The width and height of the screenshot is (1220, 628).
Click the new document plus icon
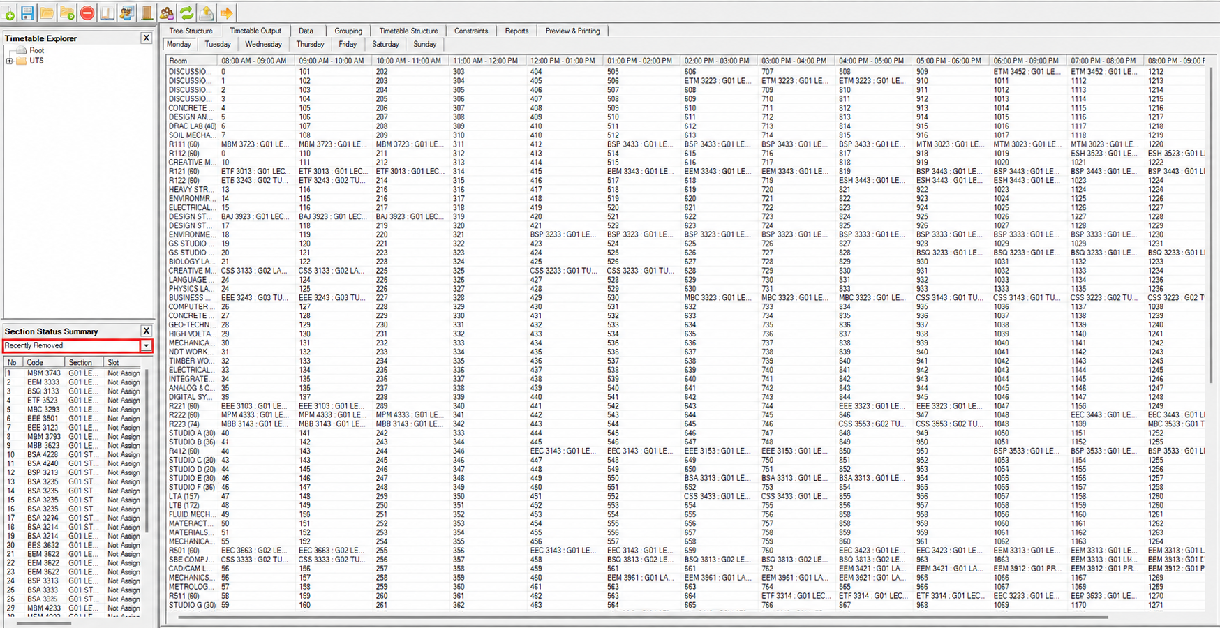pos(8,13)
